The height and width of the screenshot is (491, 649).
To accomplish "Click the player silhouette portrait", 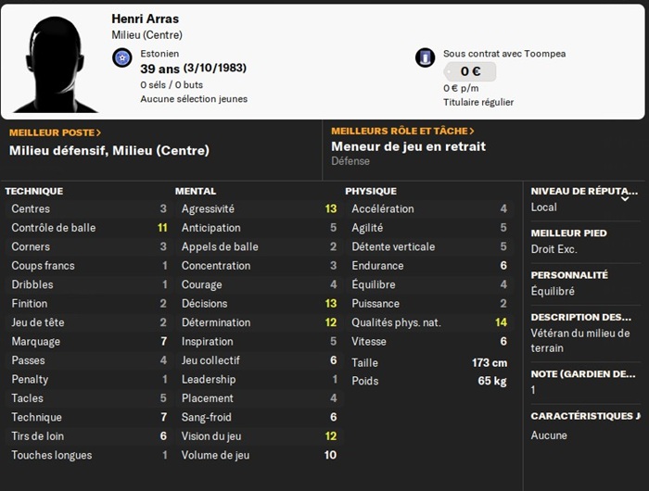I will (55, 64).
